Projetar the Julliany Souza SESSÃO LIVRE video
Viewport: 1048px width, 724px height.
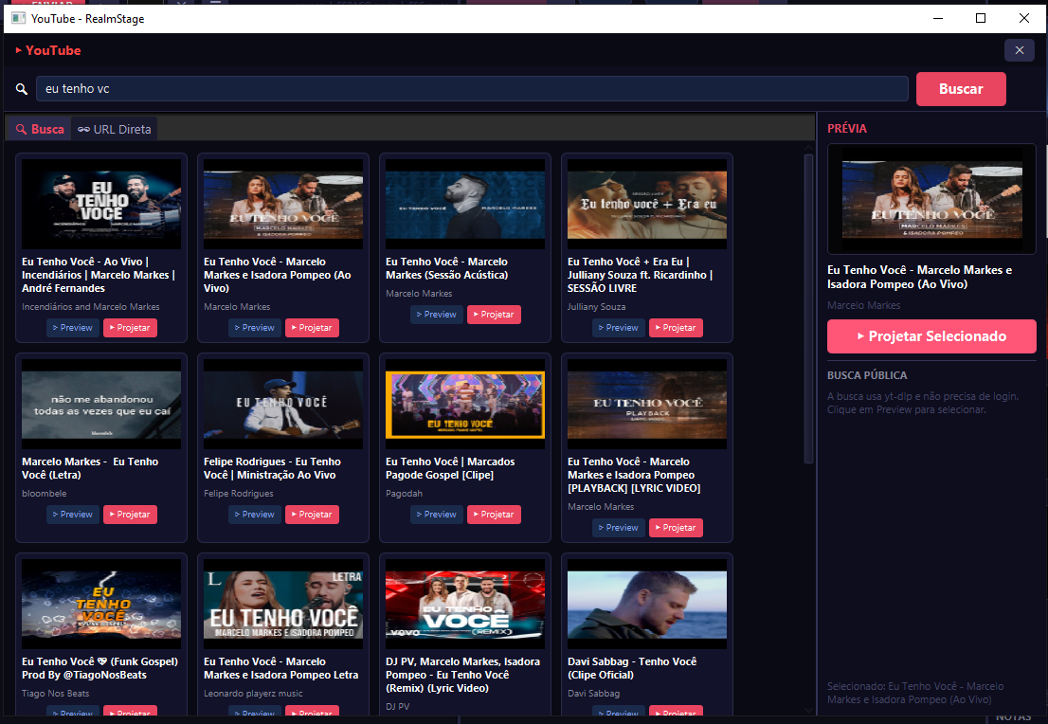click(675, 328)
